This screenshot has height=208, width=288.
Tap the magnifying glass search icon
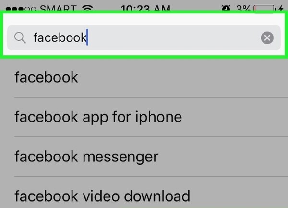20,38
